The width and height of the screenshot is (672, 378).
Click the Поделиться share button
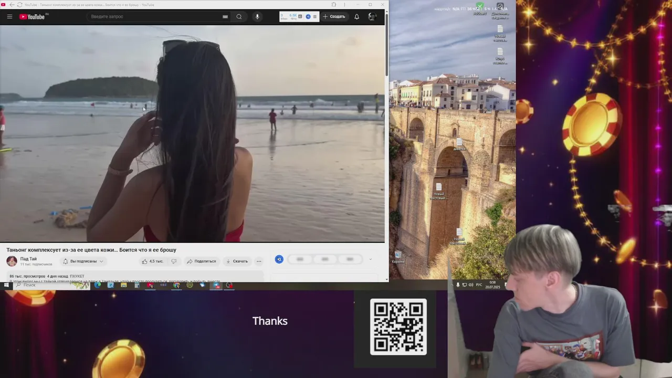[x=202, y=261]
